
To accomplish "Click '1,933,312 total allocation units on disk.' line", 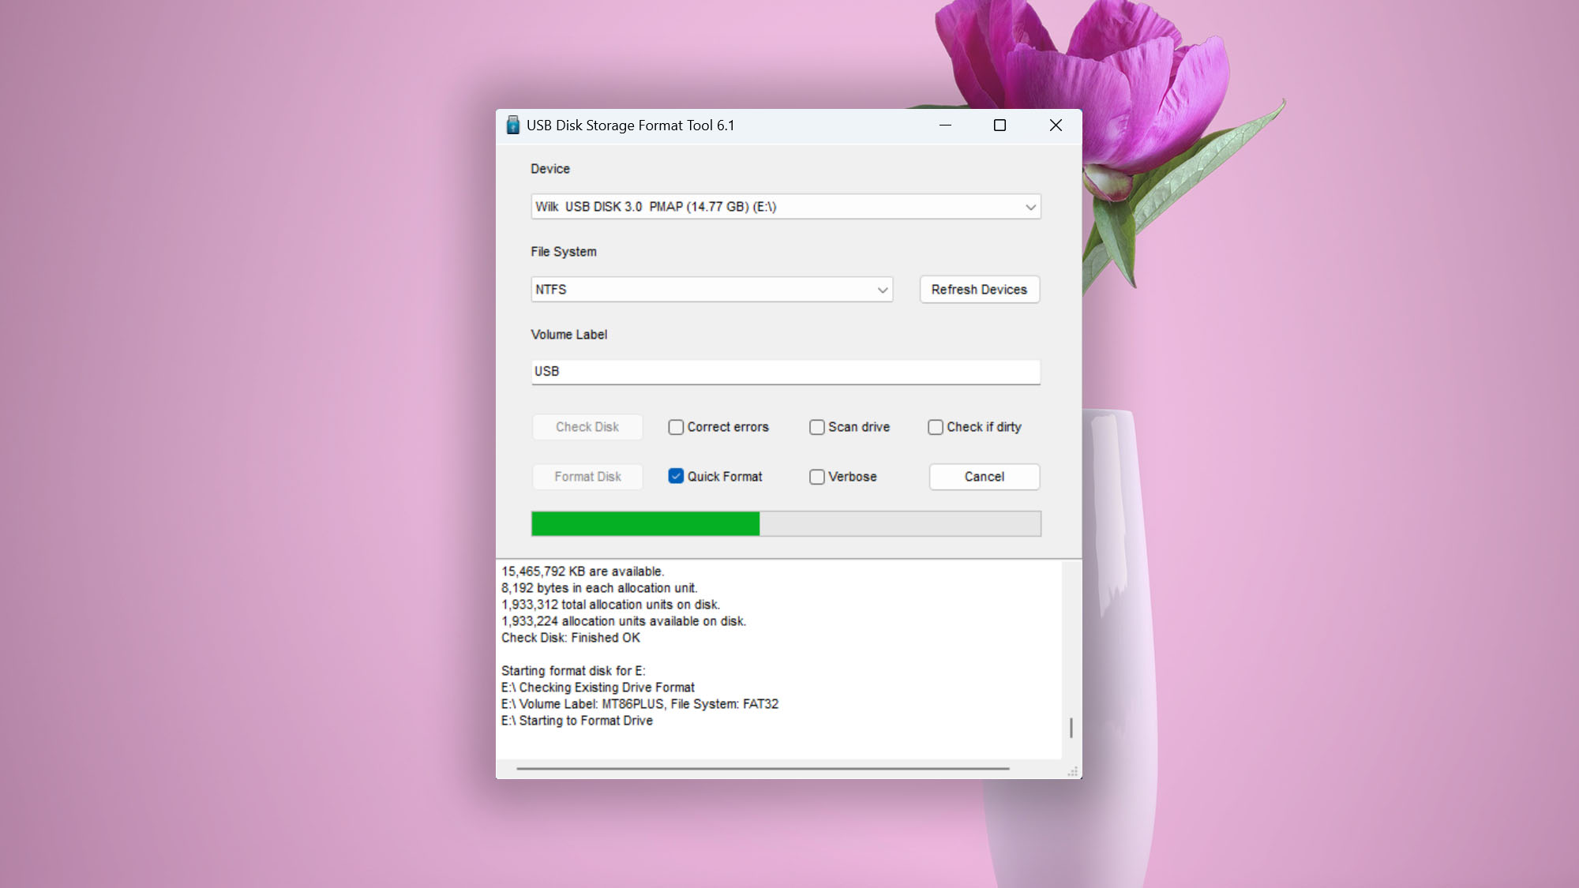I will pos(610,605).
